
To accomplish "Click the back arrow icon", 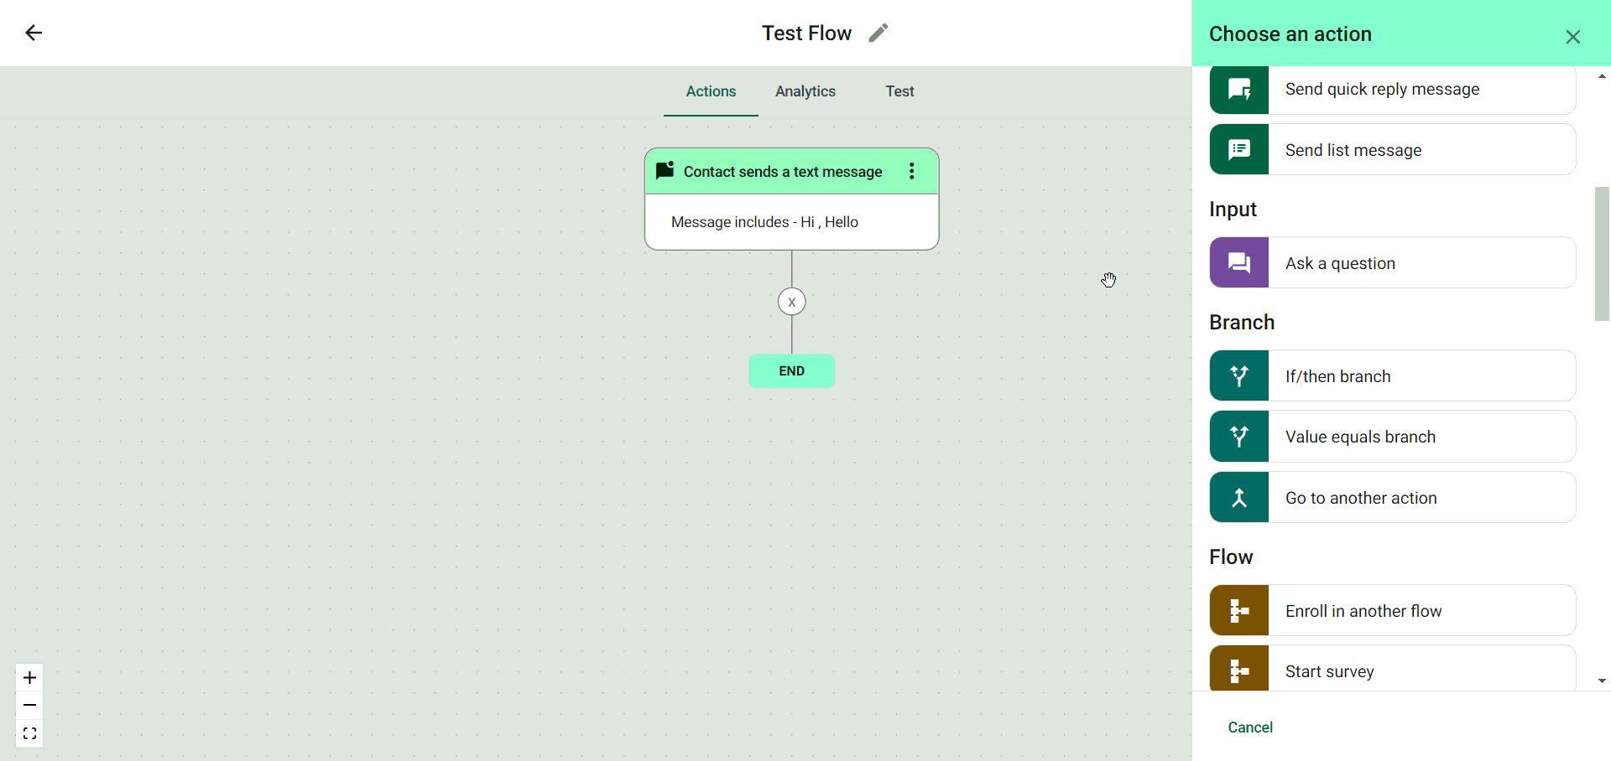I will pos(34,33).
